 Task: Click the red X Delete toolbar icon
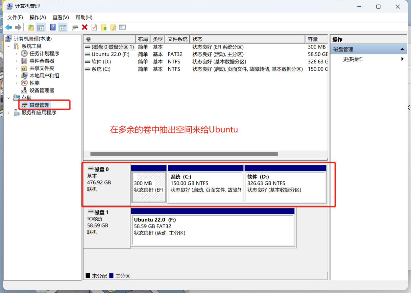(85, 27)
